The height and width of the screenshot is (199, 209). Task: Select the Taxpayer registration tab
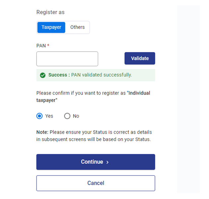[x=51, y=28]
